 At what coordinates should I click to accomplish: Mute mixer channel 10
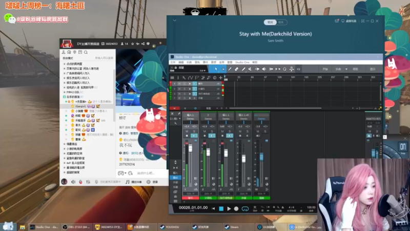(258, 131)
